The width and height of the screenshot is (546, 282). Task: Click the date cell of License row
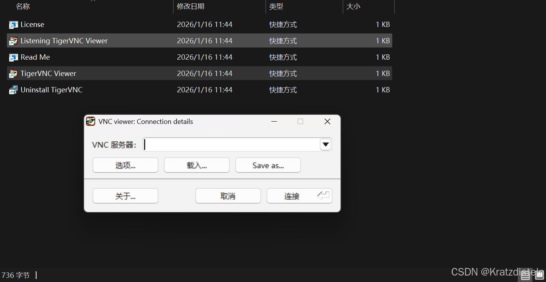205,25
